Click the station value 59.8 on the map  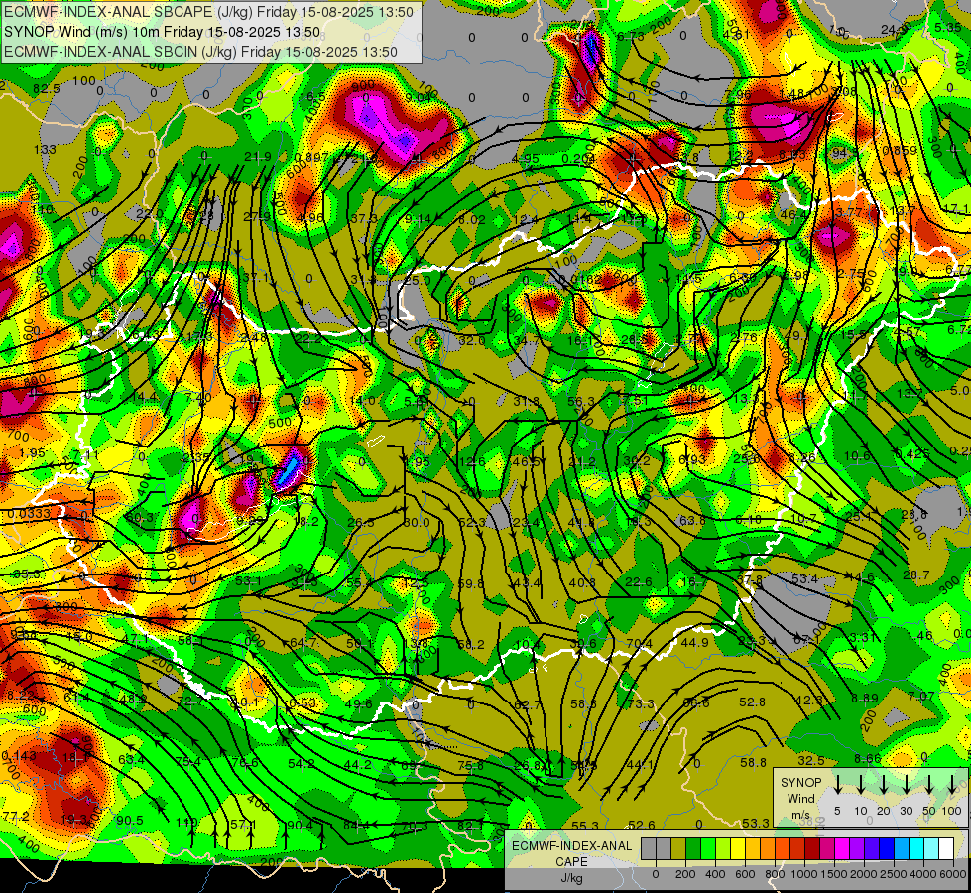coord(471,583)
